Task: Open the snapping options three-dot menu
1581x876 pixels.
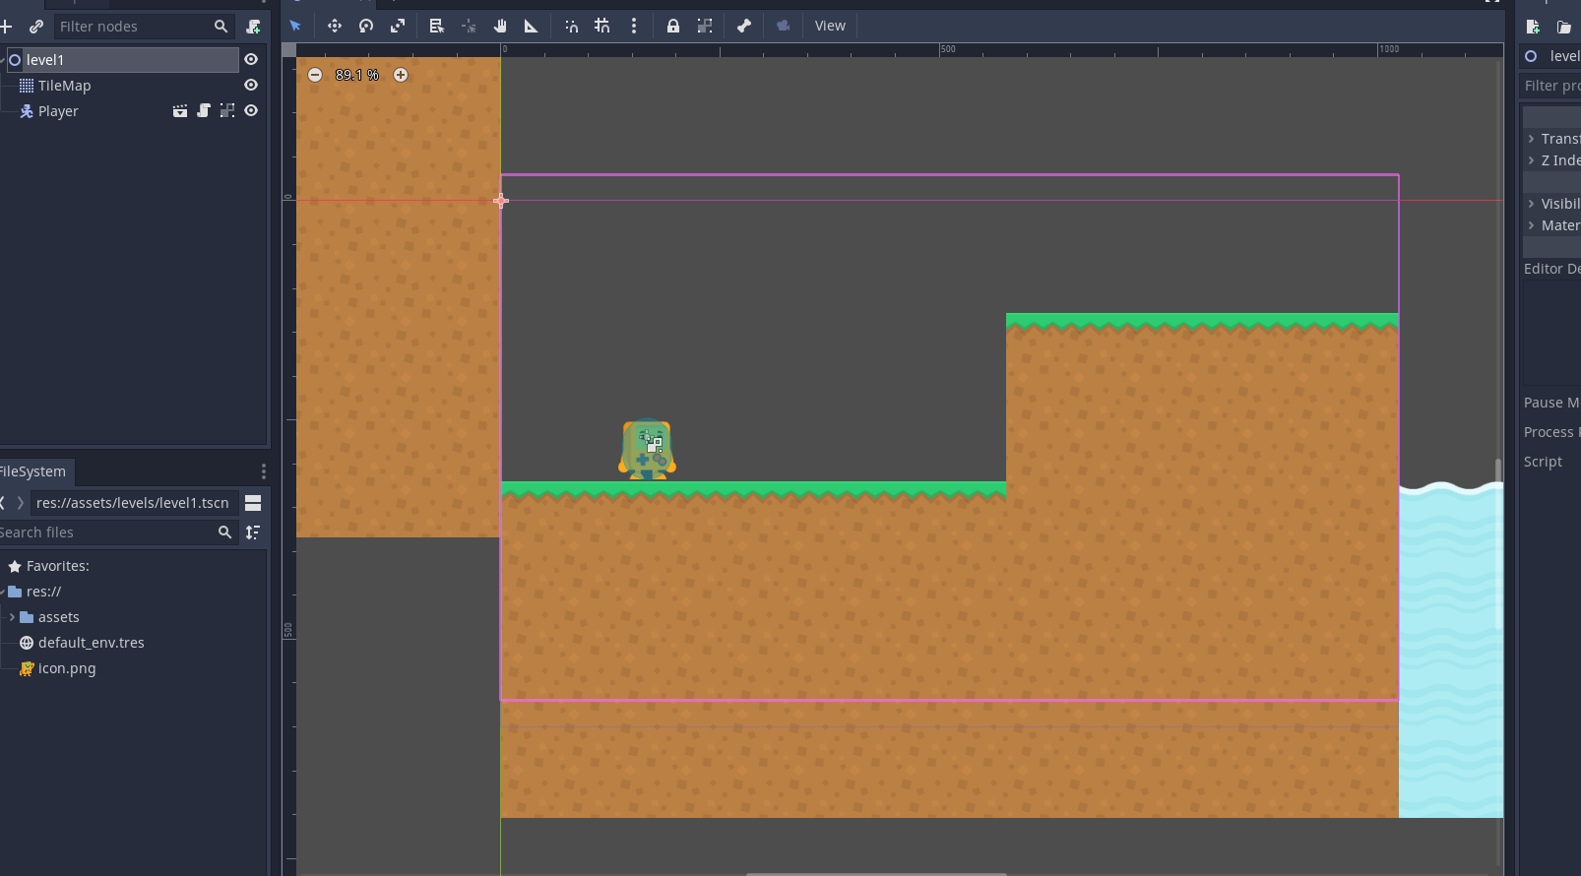Action: pos(634,27)
